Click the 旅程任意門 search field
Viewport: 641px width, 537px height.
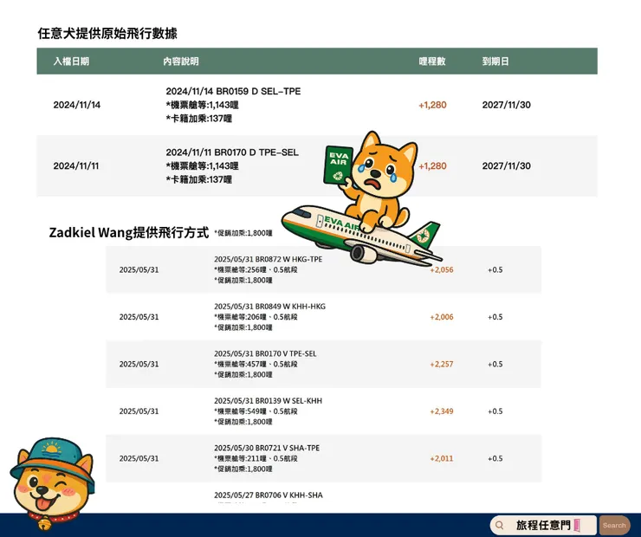tap(543, 525)
